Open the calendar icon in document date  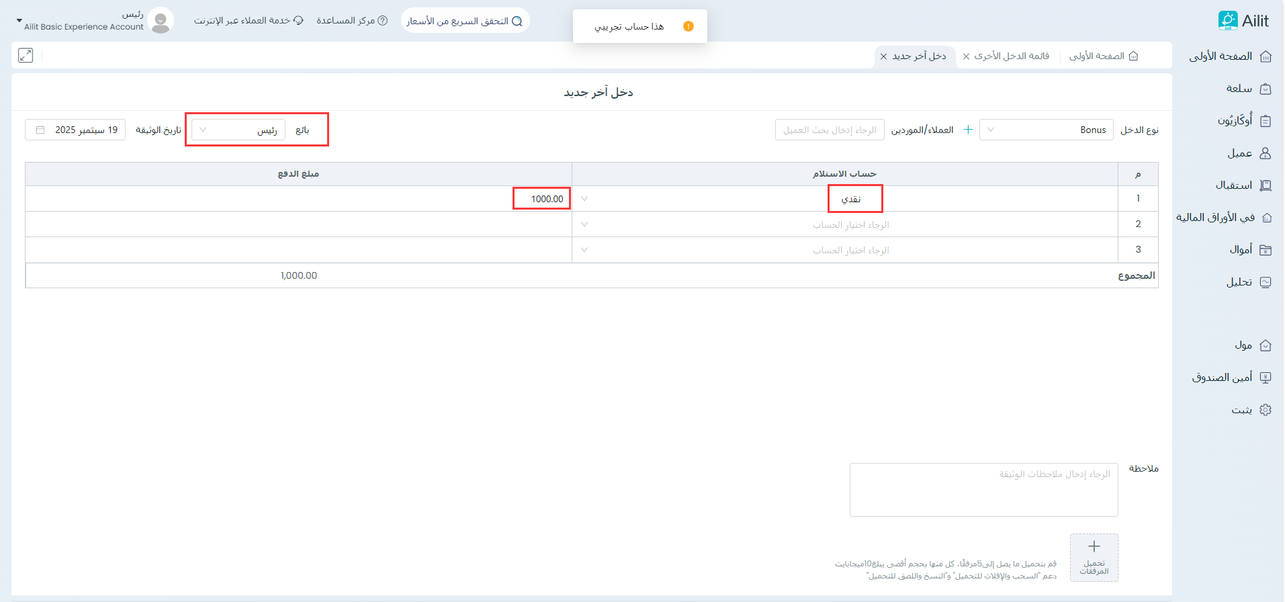[x=40, y=130]
